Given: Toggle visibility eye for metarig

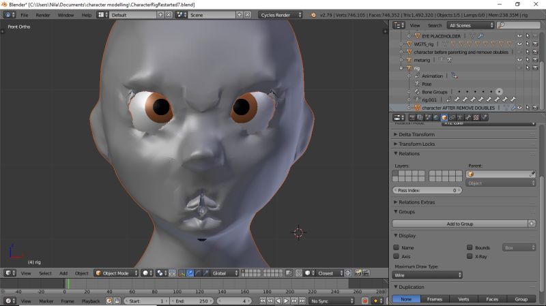Looking at the screenshot, I should coord(519,60).
